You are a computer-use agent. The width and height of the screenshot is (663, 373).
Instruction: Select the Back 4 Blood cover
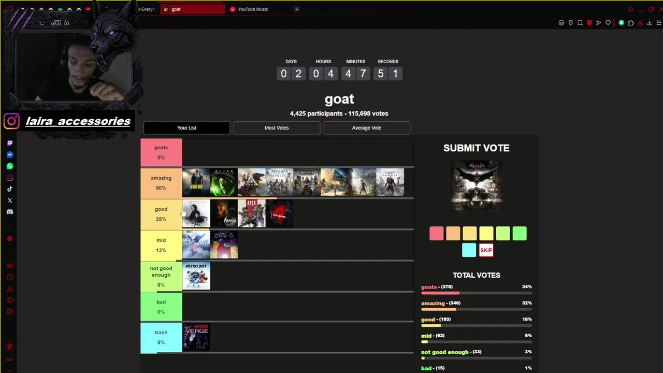(279, 213)
